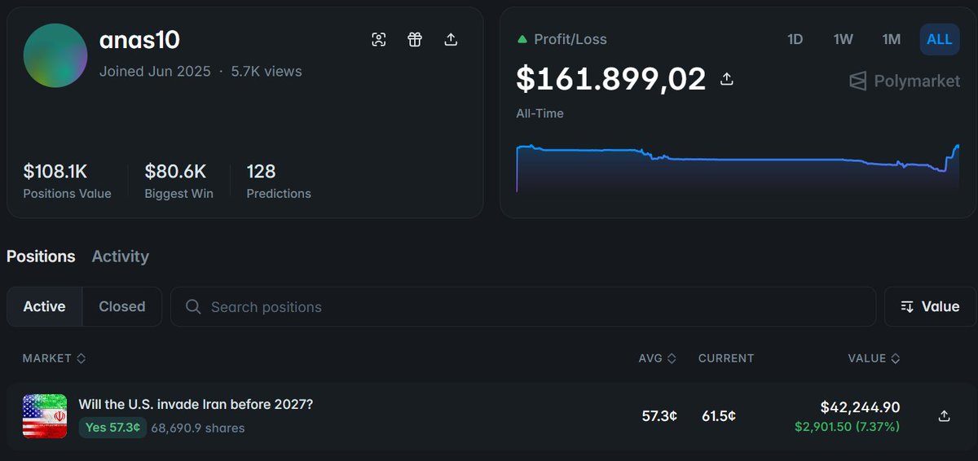This screenshot has width=978, height=461.
Task: Click the 128 Predictions stat
Action: pos(279,181)
